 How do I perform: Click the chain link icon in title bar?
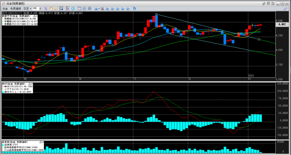(264, 3)
